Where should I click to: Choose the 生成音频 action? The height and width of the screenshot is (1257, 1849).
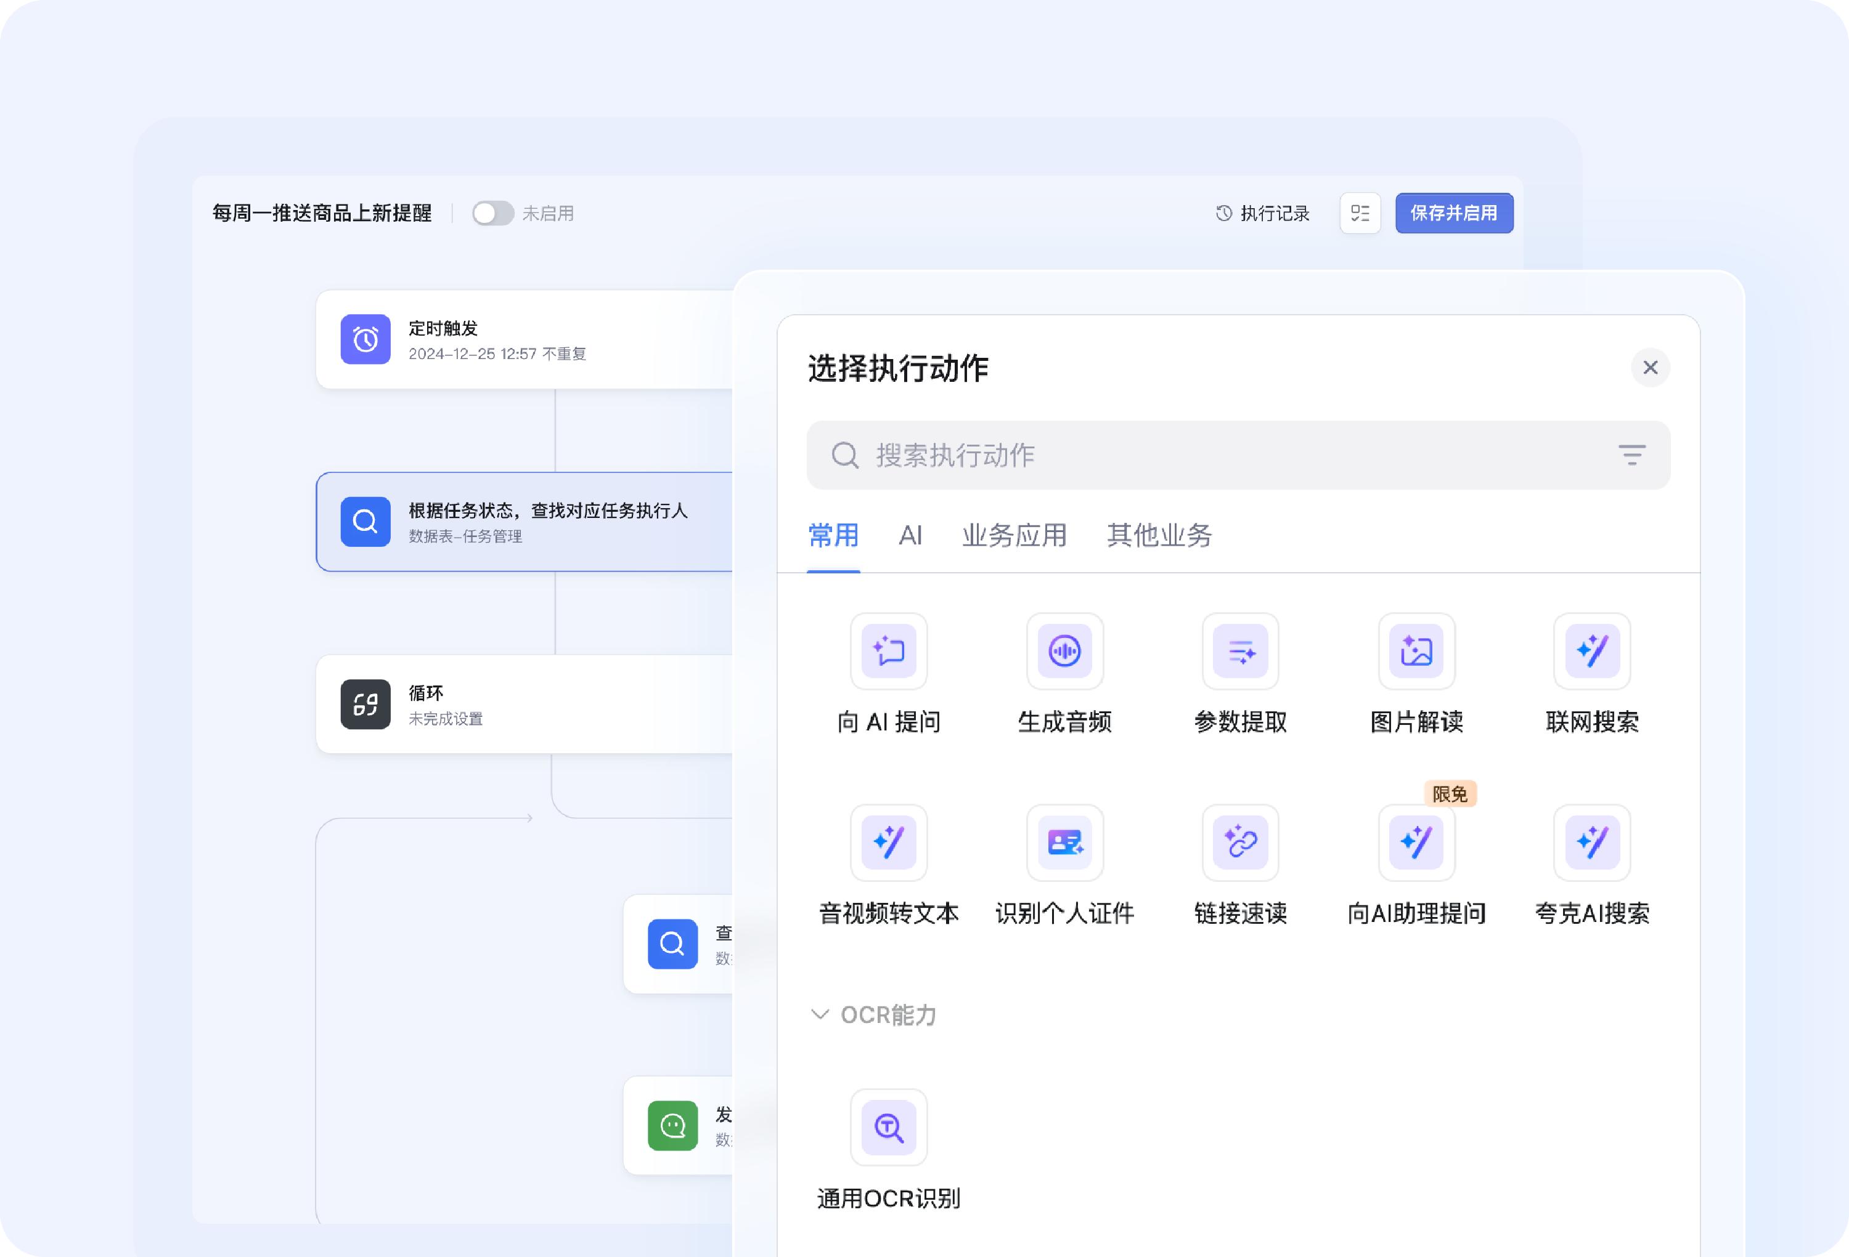tap(1064, 651)
